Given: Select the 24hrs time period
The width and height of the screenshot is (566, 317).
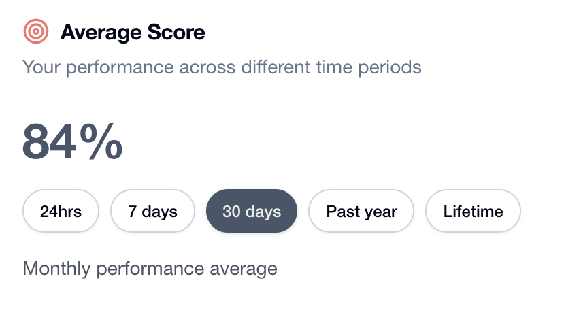Looking at the screenshot, I should (x=61, y=212).
